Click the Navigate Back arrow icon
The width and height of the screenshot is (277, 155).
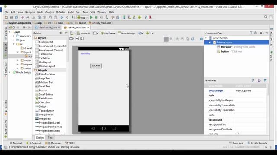(x=62, y=17)
